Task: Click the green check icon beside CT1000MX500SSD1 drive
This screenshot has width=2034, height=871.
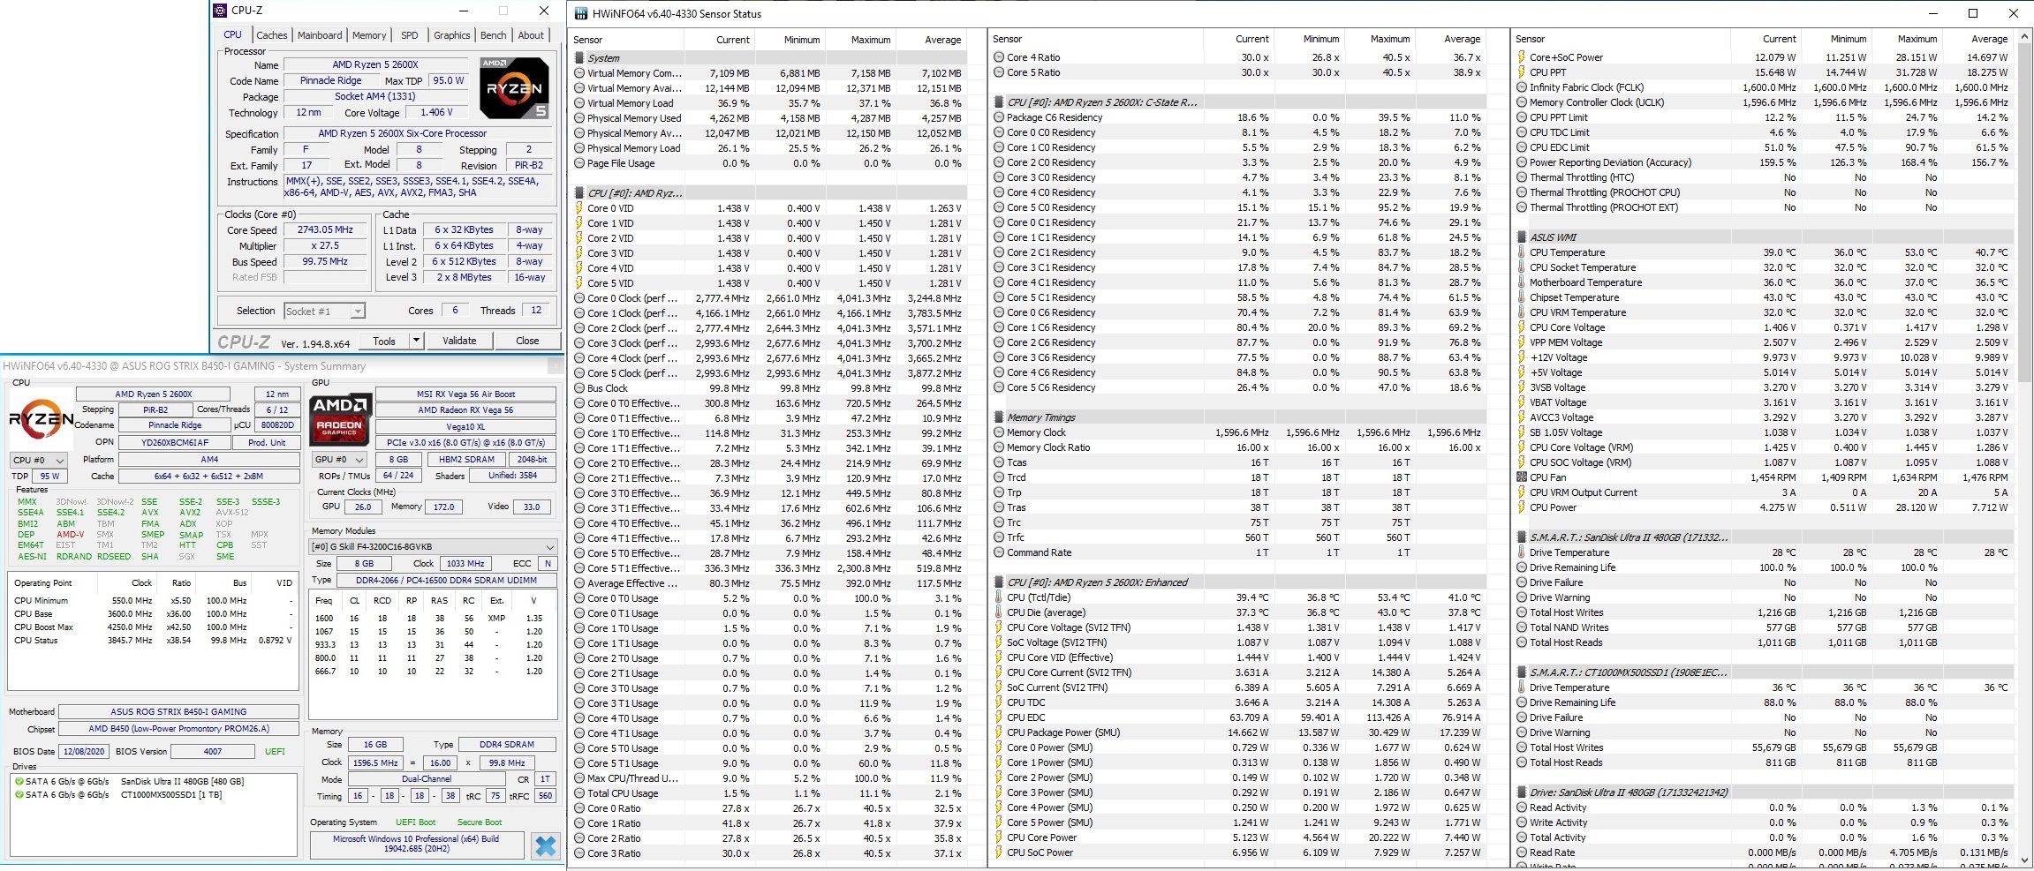Action: point(19,794)
